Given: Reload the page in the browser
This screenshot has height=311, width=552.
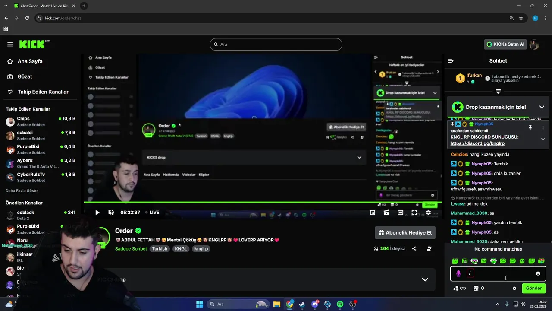Looking at the screenshot, I should [x=27, y=18].
